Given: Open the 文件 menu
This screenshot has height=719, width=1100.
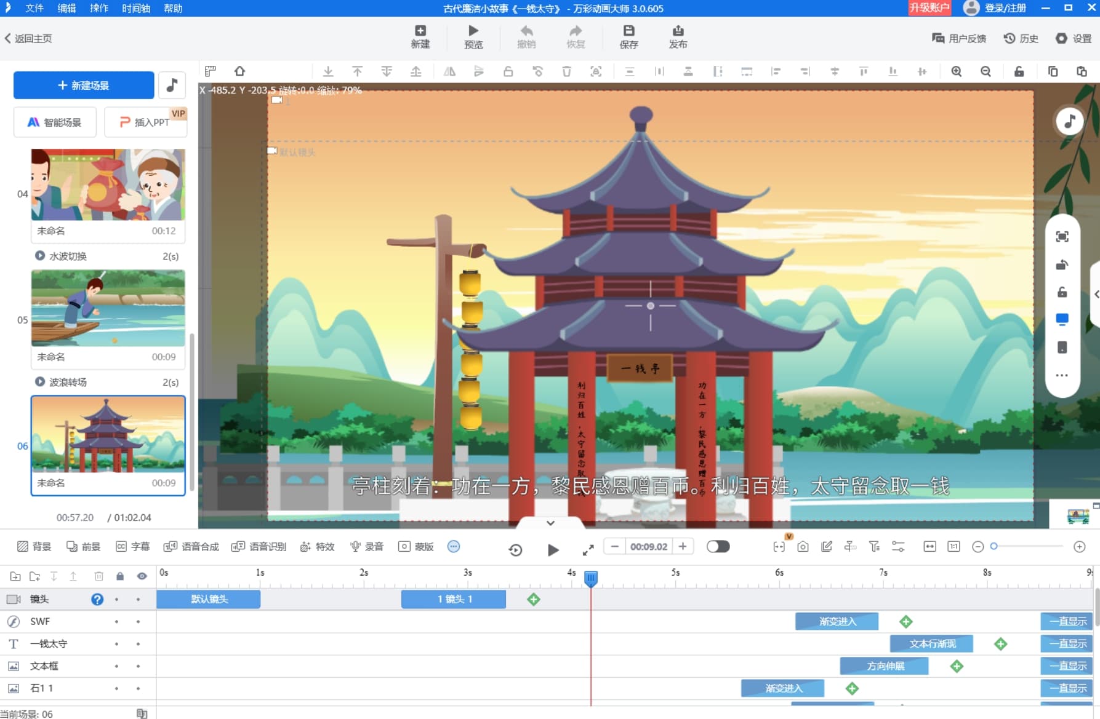Looking at the screenshot, I should pyautogui.click(x=34, y=8).
